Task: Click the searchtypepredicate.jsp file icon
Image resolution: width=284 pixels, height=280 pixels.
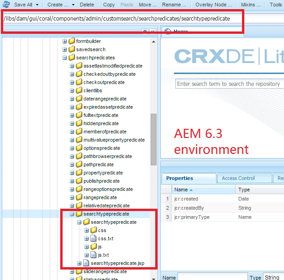Action: pyautogui.click(x=86, y=263)
